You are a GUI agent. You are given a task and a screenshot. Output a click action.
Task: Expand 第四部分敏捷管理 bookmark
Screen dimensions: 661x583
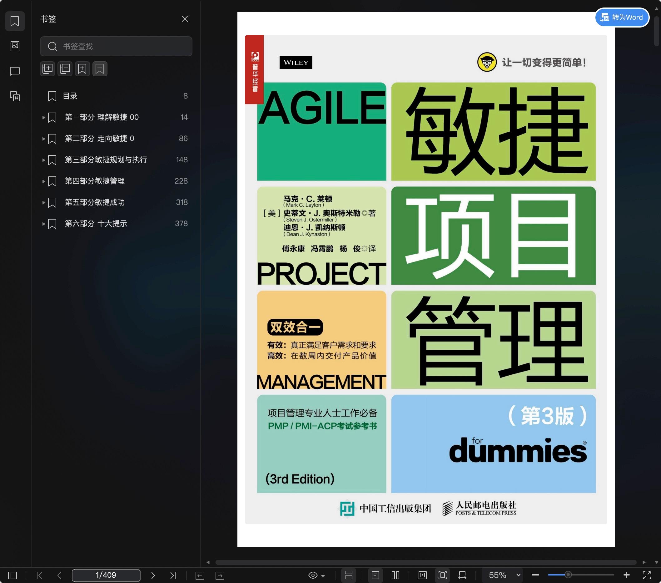pos(44,181)
